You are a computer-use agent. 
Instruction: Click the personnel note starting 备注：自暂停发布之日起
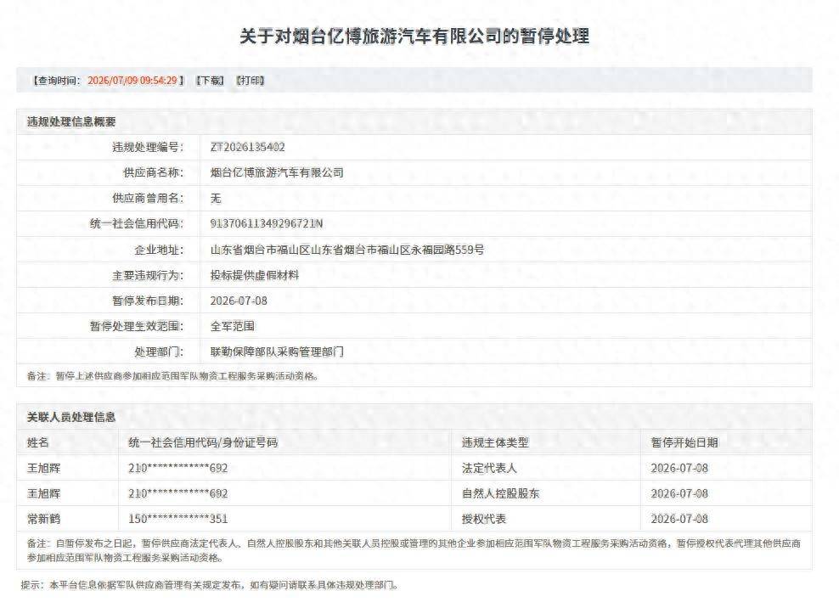point(414,550)
